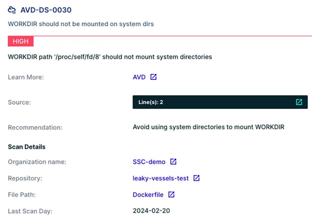Click the Scan Details section heading

[x=27, y=147]
